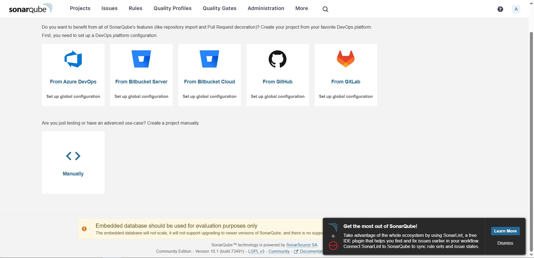Click the Bitbucket Server logo icon
This screenshot has width=534, height=258.
point(141,59)
